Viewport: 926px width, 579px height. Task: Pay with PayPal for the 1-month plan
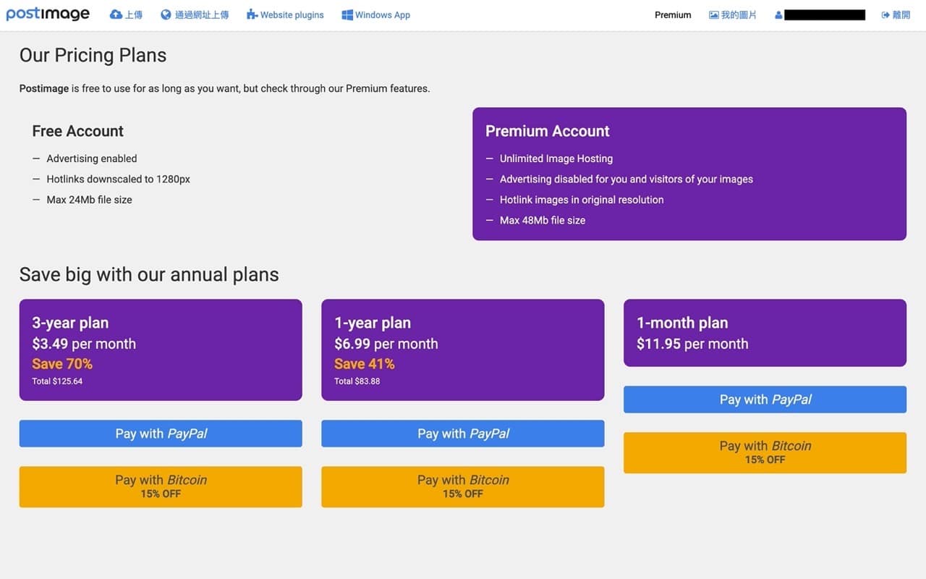click(x=765, y=400)
